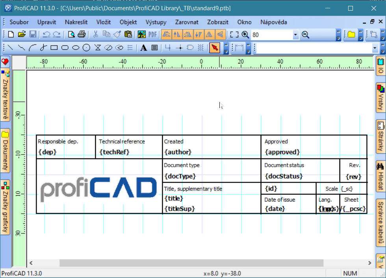This screenshot has height=278, width=386.
Task: Export the drawing to PDF
Action: tap(153, 35)
